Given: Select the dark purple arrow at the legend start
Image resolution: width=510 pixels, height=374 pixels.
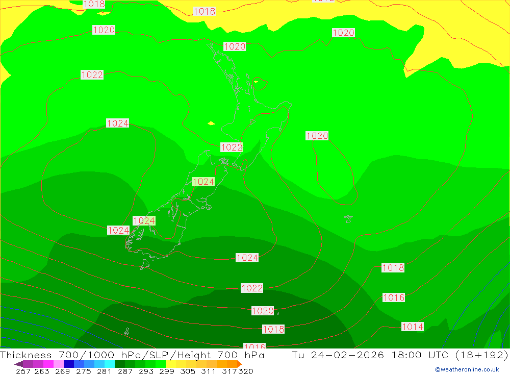Looking at the screenshot, I should 18,364.
